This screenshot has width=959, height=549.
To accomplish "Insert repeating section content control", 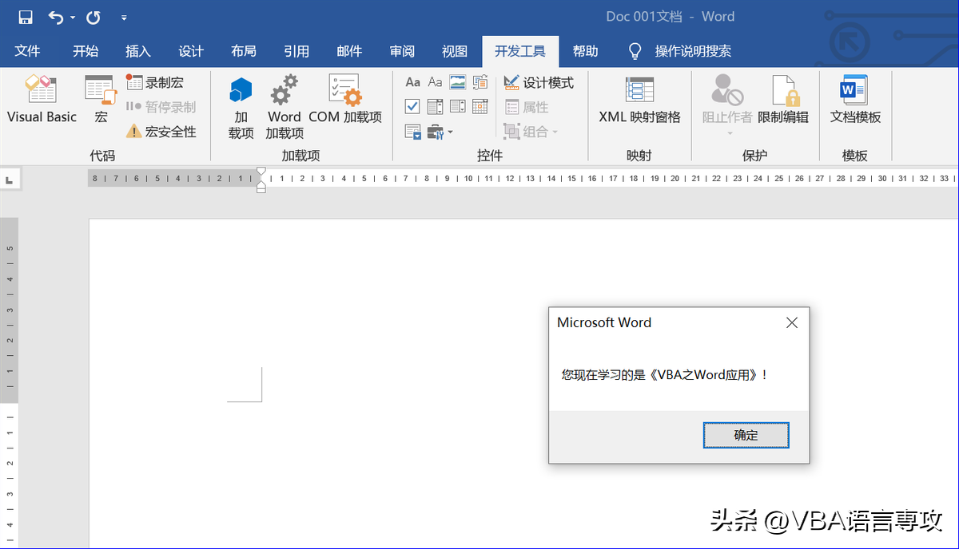I will coord(412,131).
